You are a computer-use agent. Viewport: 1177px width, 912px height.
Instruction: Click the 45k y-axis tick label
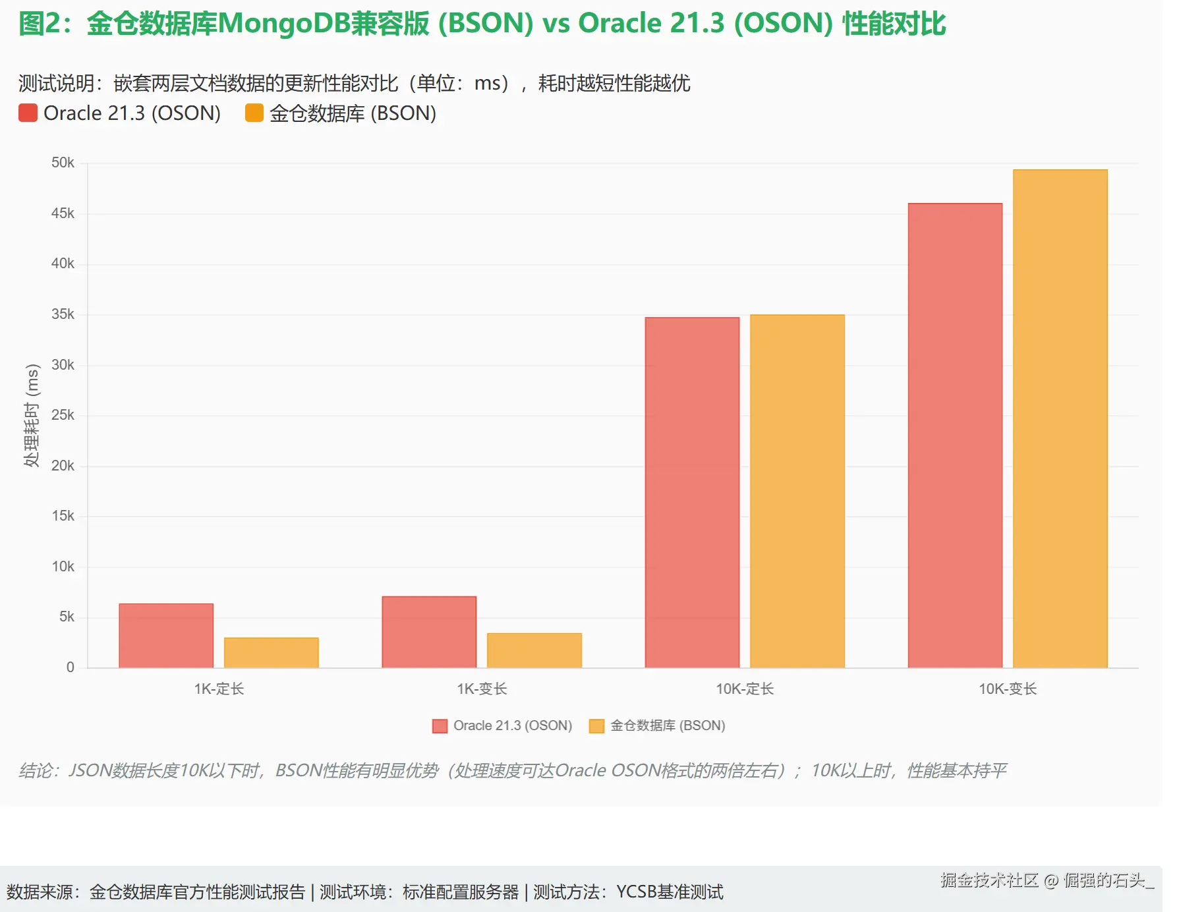(x=63, y=213)
